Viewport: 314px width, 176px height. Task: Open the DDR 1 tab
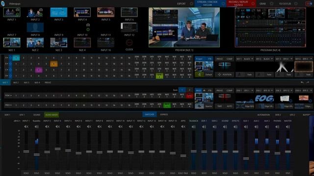pyautogui.click(x=7, y=115)
